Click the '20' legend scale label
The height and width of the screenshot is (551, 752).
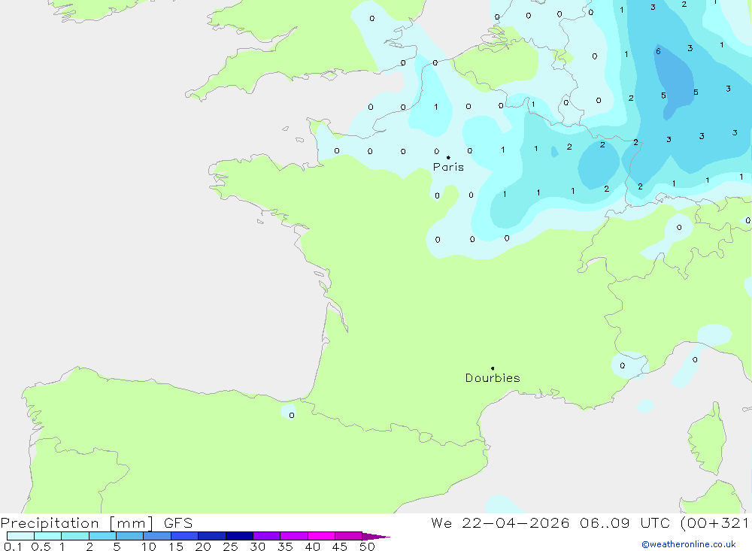pos(203,546)
